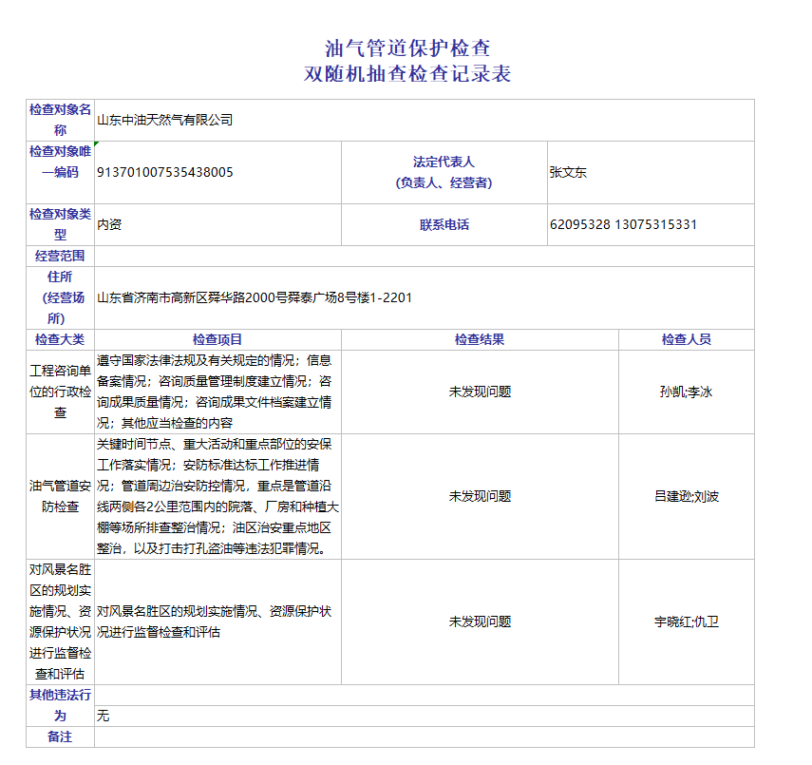
Task: Select the inspectors cell 宇晓红;仇卫
Action: [686, 622]
